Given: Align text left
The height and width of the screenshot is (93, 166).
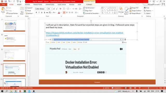Looking at the screenshot, I should (64, 13).
